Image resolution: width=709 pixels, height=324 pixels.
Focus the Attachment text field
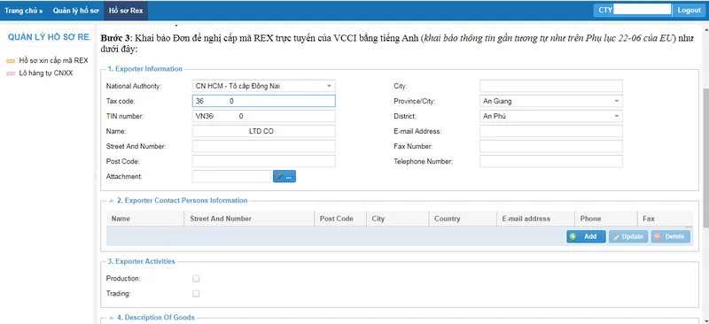point(231,177)
